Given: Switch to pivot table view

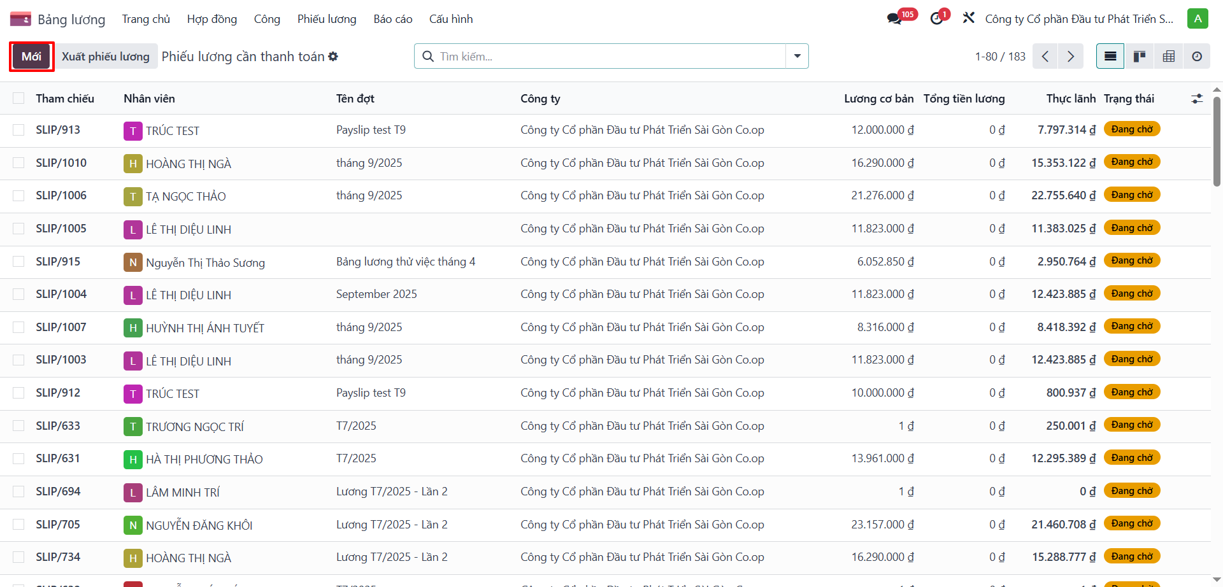Looking at the screenshot, I should click(1169, 57).
